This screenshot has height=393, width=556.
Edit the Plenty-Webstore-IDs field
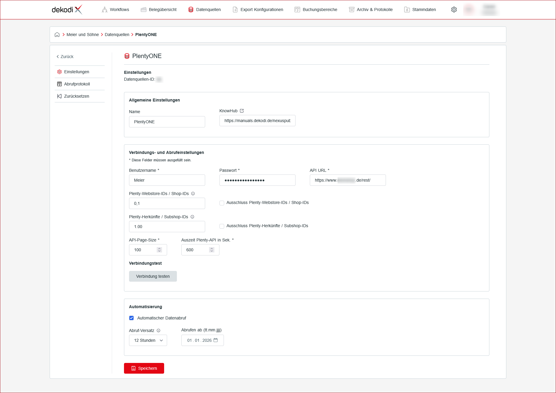coord(167,203)
